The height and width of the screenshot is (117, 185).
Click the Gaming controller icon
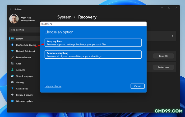click(12, 82)
